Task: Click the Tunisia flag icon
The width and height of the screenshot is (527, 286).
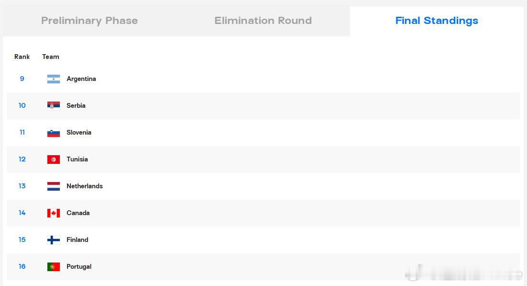Action: (x=54, y=160)
